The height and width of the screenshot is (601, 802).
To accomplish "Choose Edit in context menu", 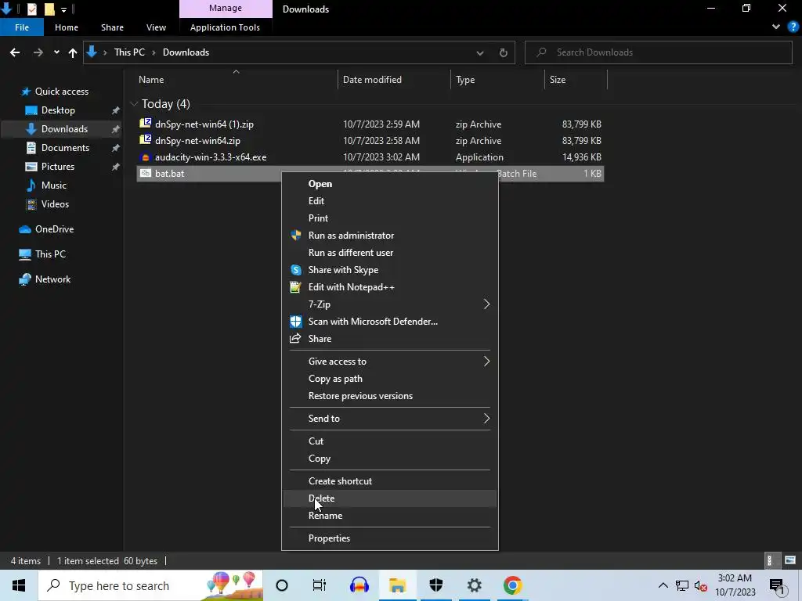I will [390, 201].
